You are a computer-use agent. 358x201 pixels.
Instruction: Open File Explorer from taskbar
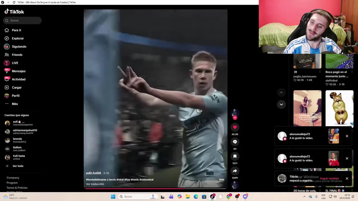point(188,197)
